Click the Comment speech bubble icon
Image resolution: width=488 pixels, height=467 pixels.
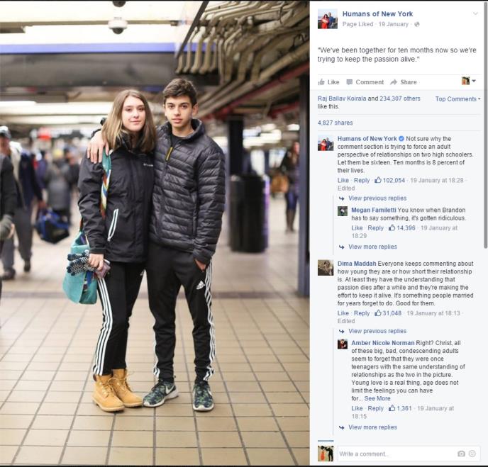click(350, 82)
